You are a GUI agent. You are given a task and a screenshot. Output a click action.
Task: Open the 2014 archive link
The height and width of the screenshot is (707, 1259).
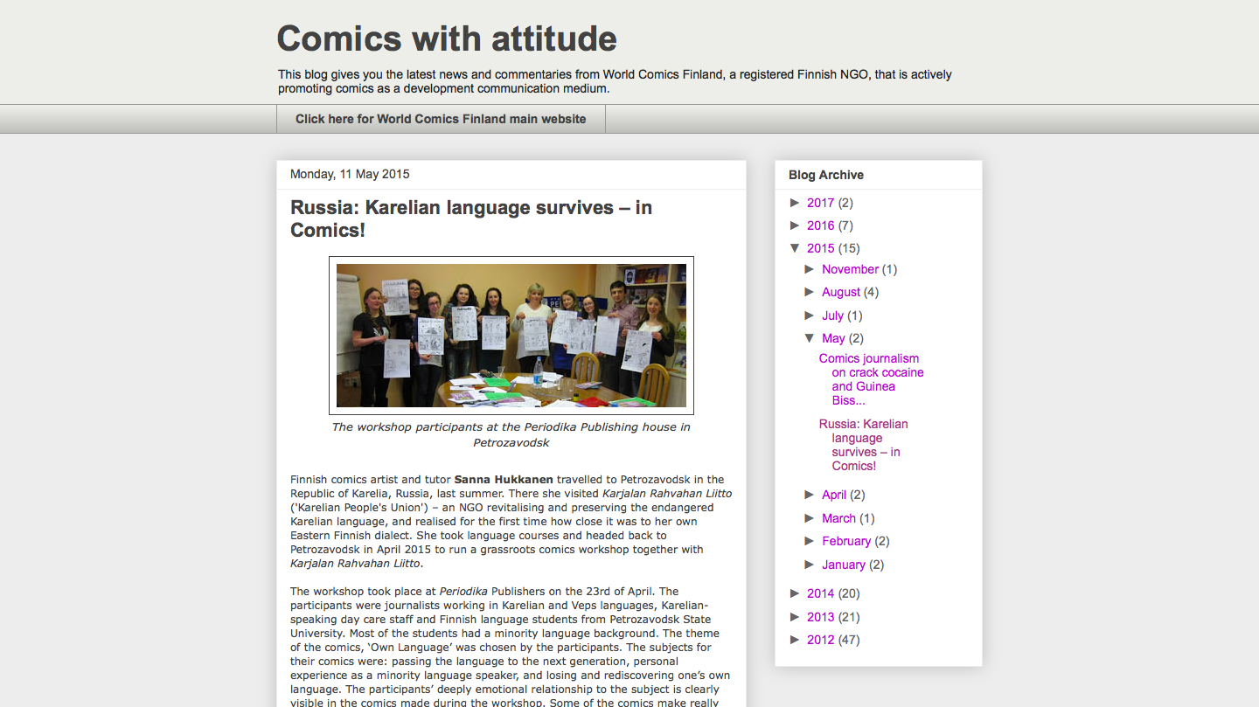[821, 593]
